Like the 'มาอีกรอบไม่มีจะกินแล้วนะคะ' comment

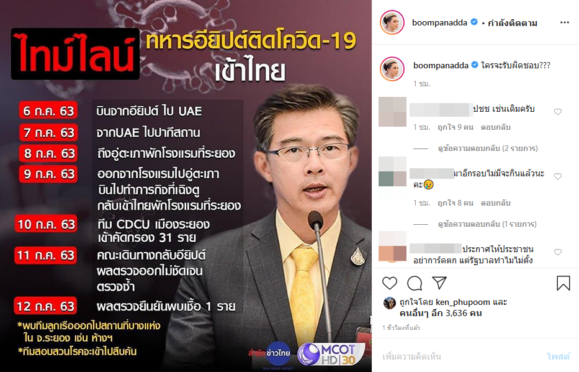click(x=558, y=176)
